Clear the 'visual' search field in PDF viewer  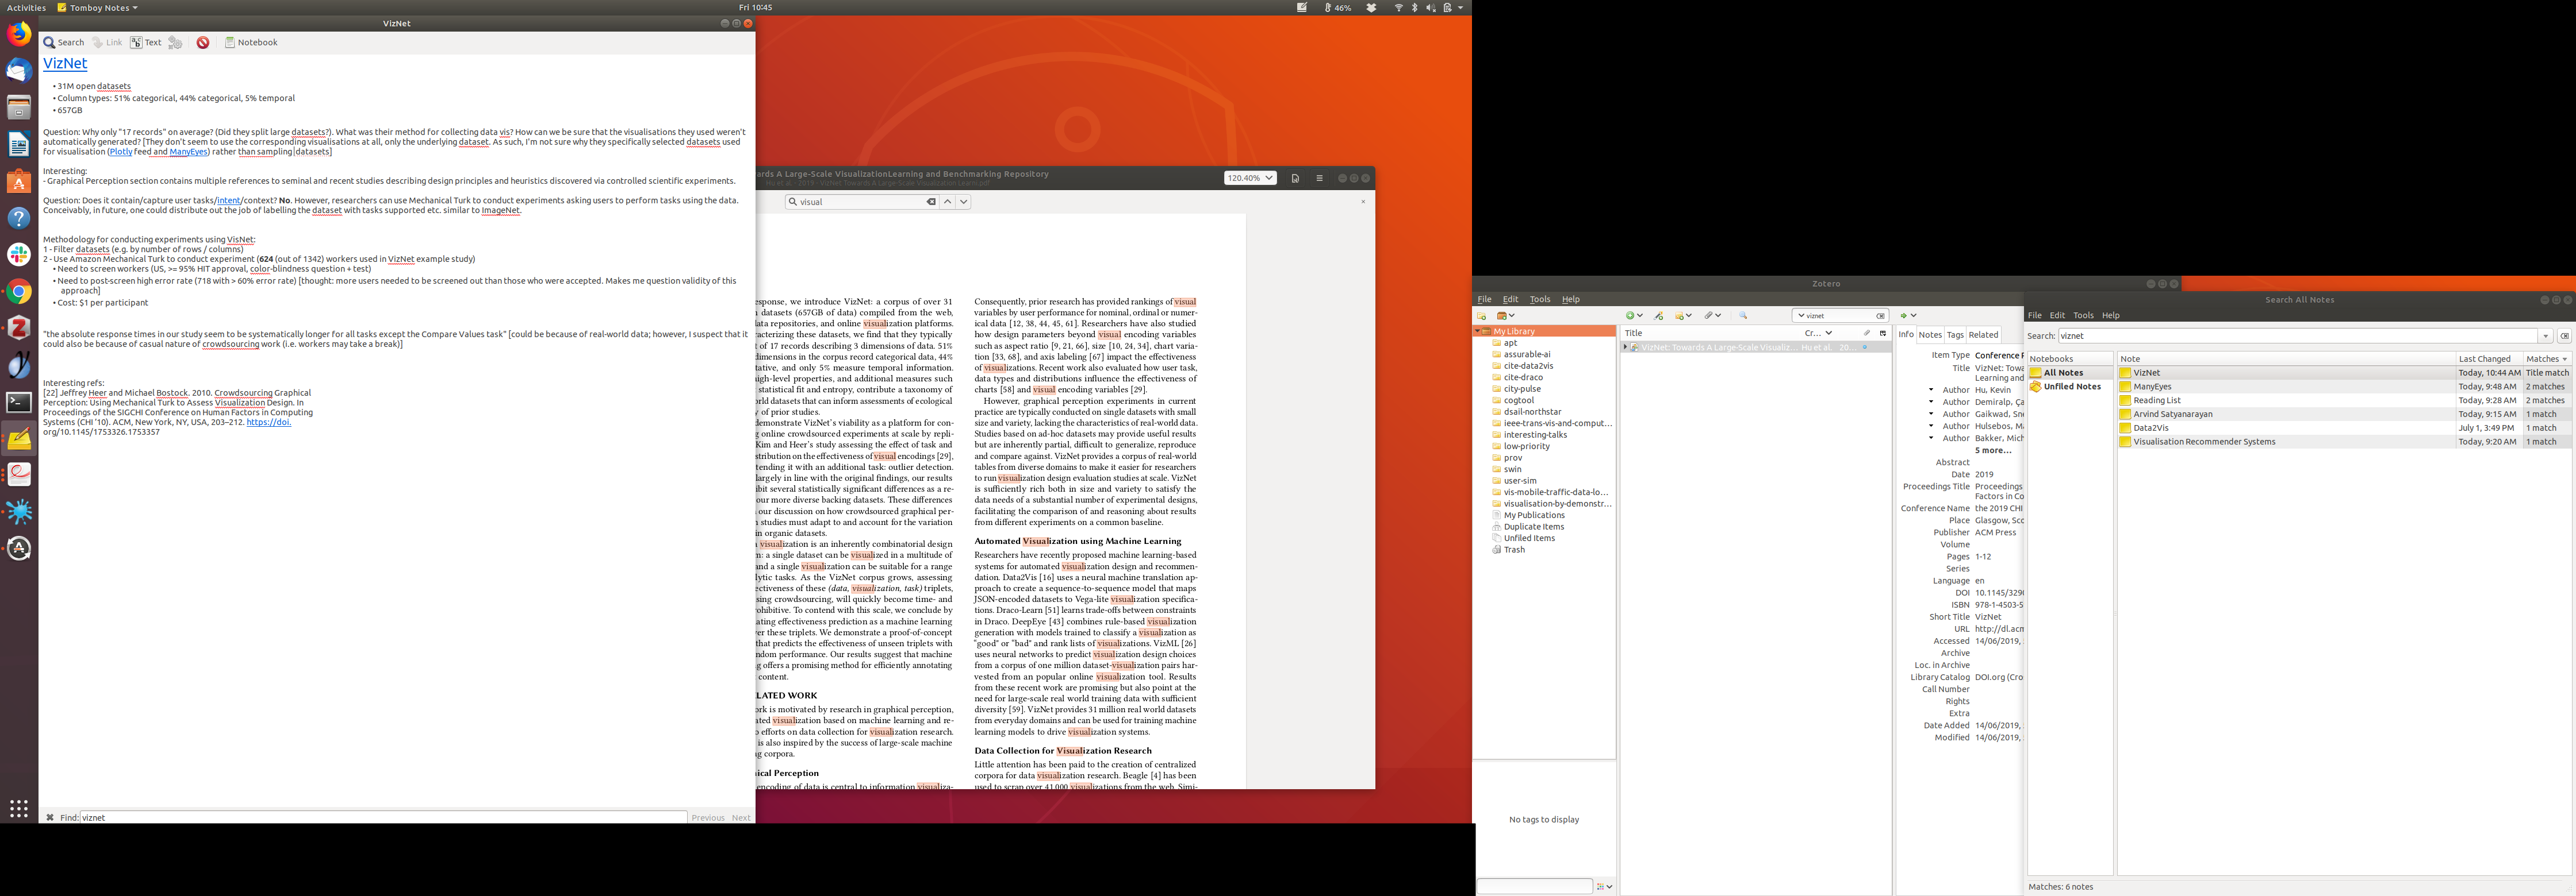[x=931, y=202]
